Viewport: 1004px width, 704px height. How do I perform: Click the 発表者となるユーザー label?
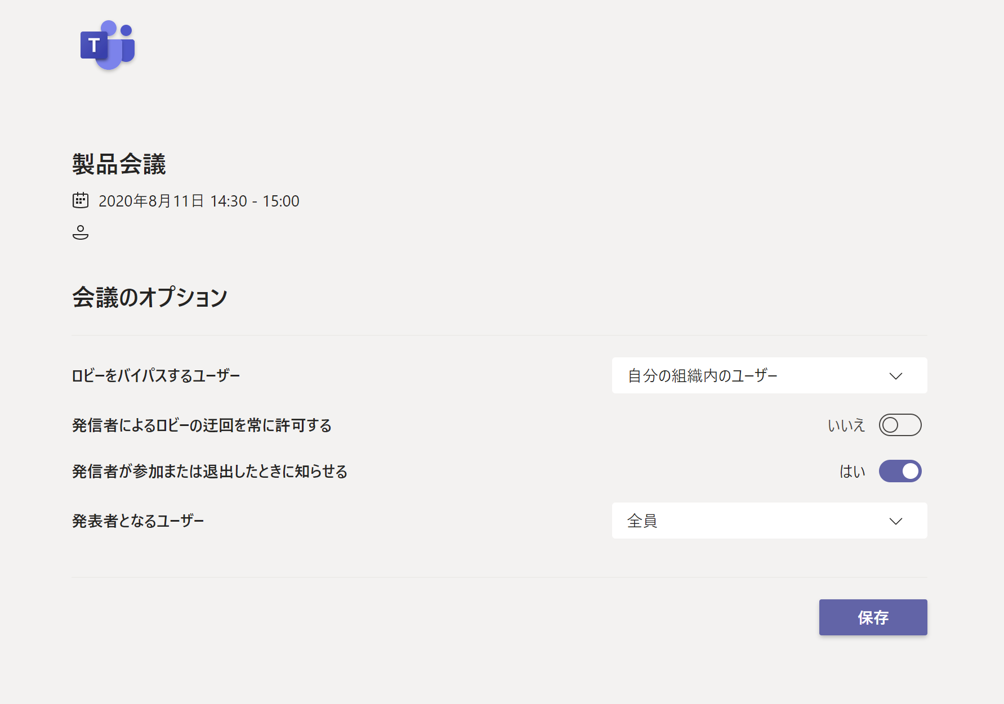tap(138, 521)
